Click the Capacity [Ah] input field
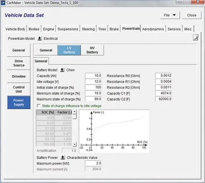The height and width of the screenshot is (183, 205). pos(93,75)
